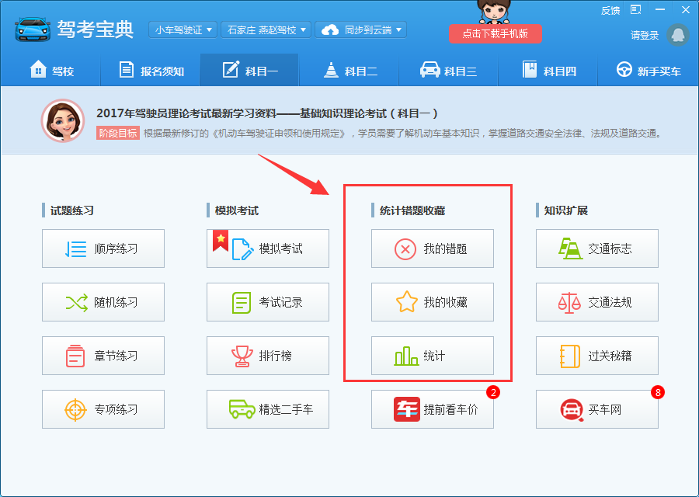This screenshot has width=699, height=497.
Task: Click the 知识扩展 section heading
Action: (x=565, y=210)
